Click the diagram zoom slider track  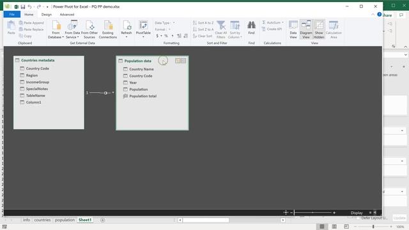tap(313, 213)
